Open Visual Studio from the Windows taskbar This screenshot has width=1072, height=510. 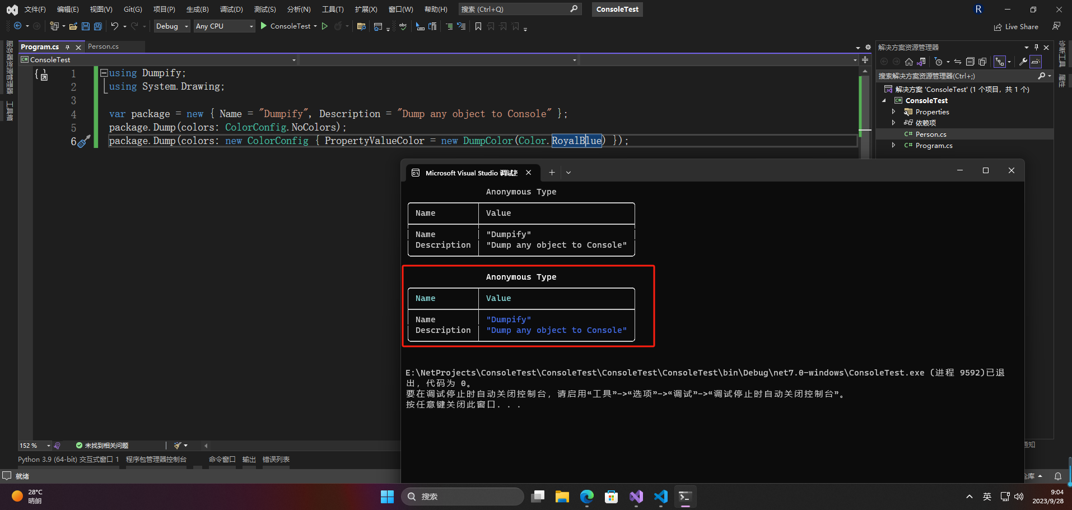(x=636, y=497)
